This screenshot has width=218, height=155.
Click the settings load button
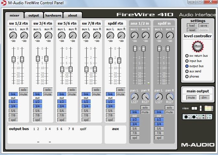[x=192, y=26]
